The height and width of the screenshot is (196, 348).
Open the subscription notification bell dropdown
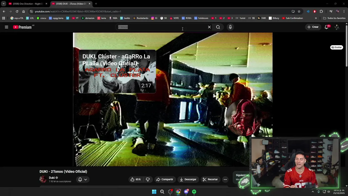(x=83, y=179)
